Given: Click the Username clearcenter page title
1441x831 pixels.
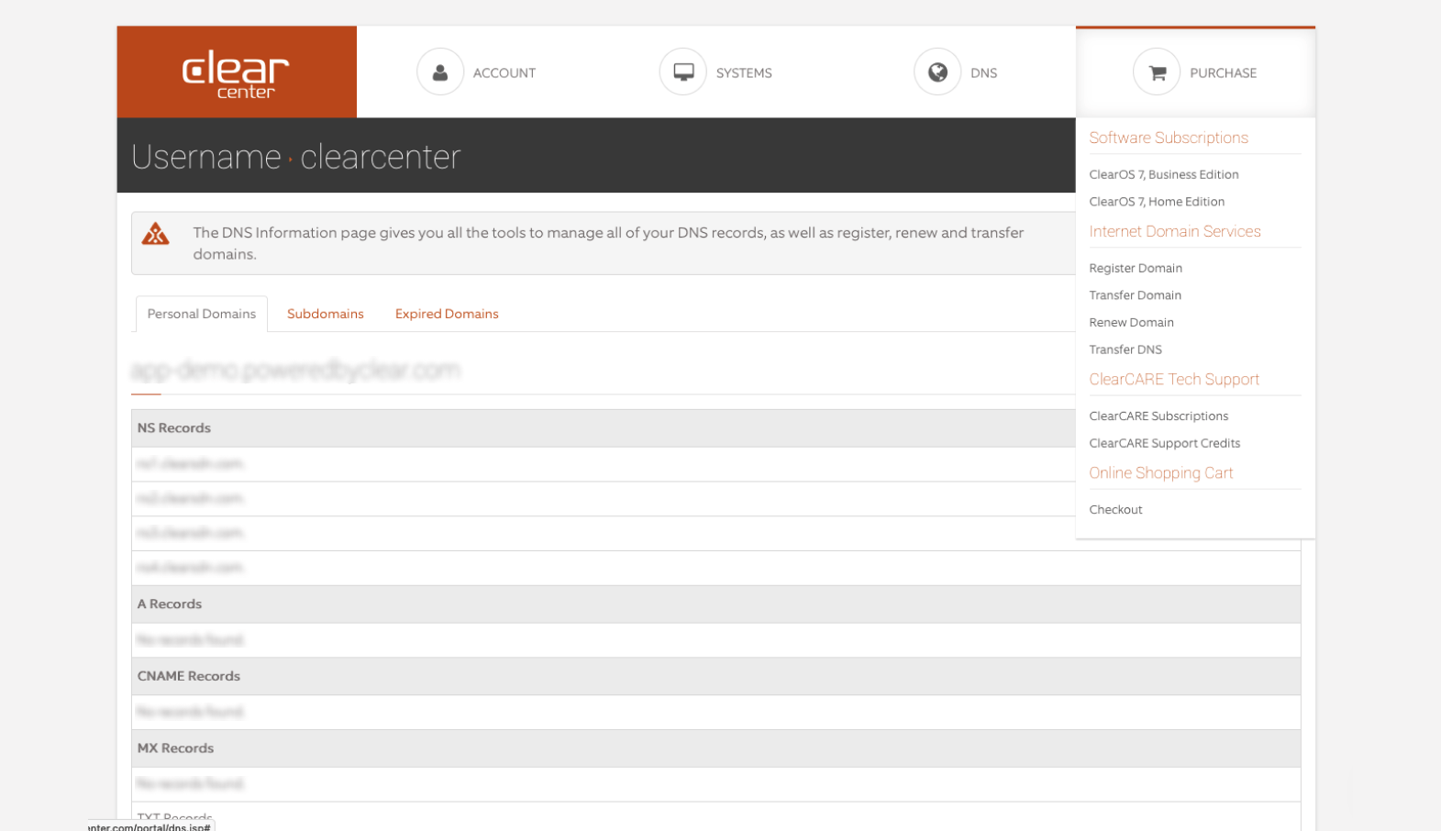Looking at the screenshot, I should pos(295,157).
